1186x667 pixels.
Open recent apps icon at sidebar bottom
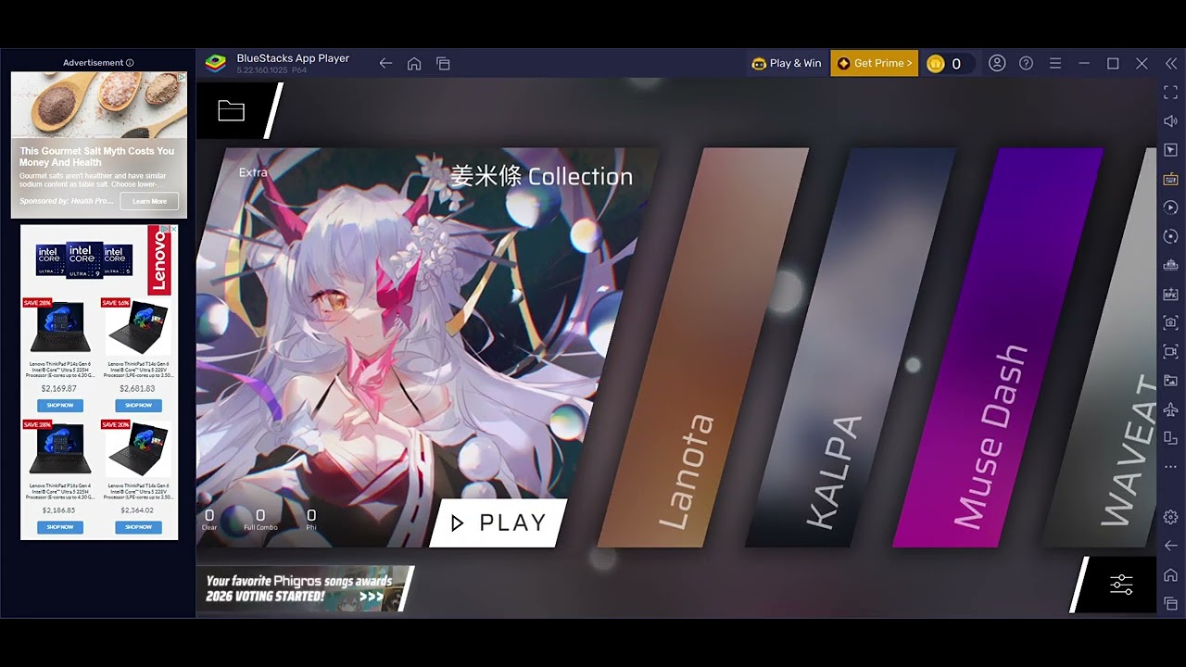point(1171,604)
